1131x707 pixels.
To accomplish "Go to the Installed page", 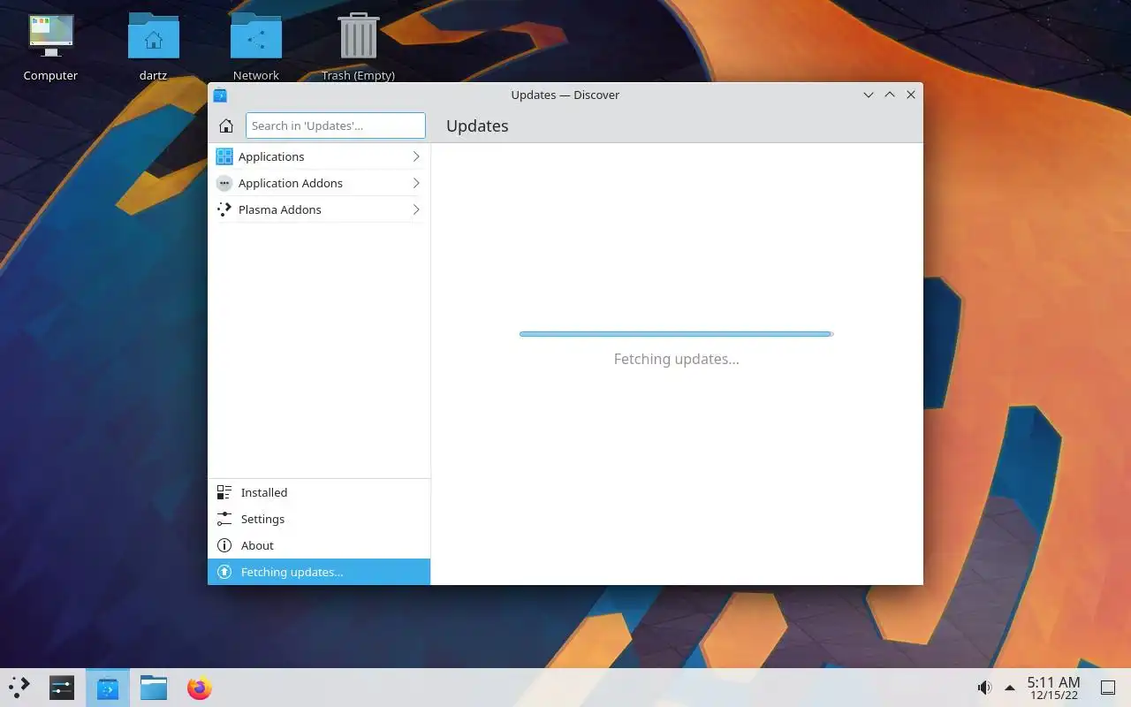I will 319,492.
